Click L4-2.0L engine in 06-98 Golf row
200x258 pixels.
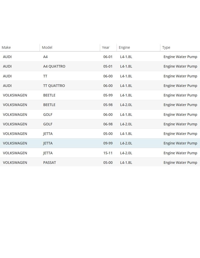126,124
